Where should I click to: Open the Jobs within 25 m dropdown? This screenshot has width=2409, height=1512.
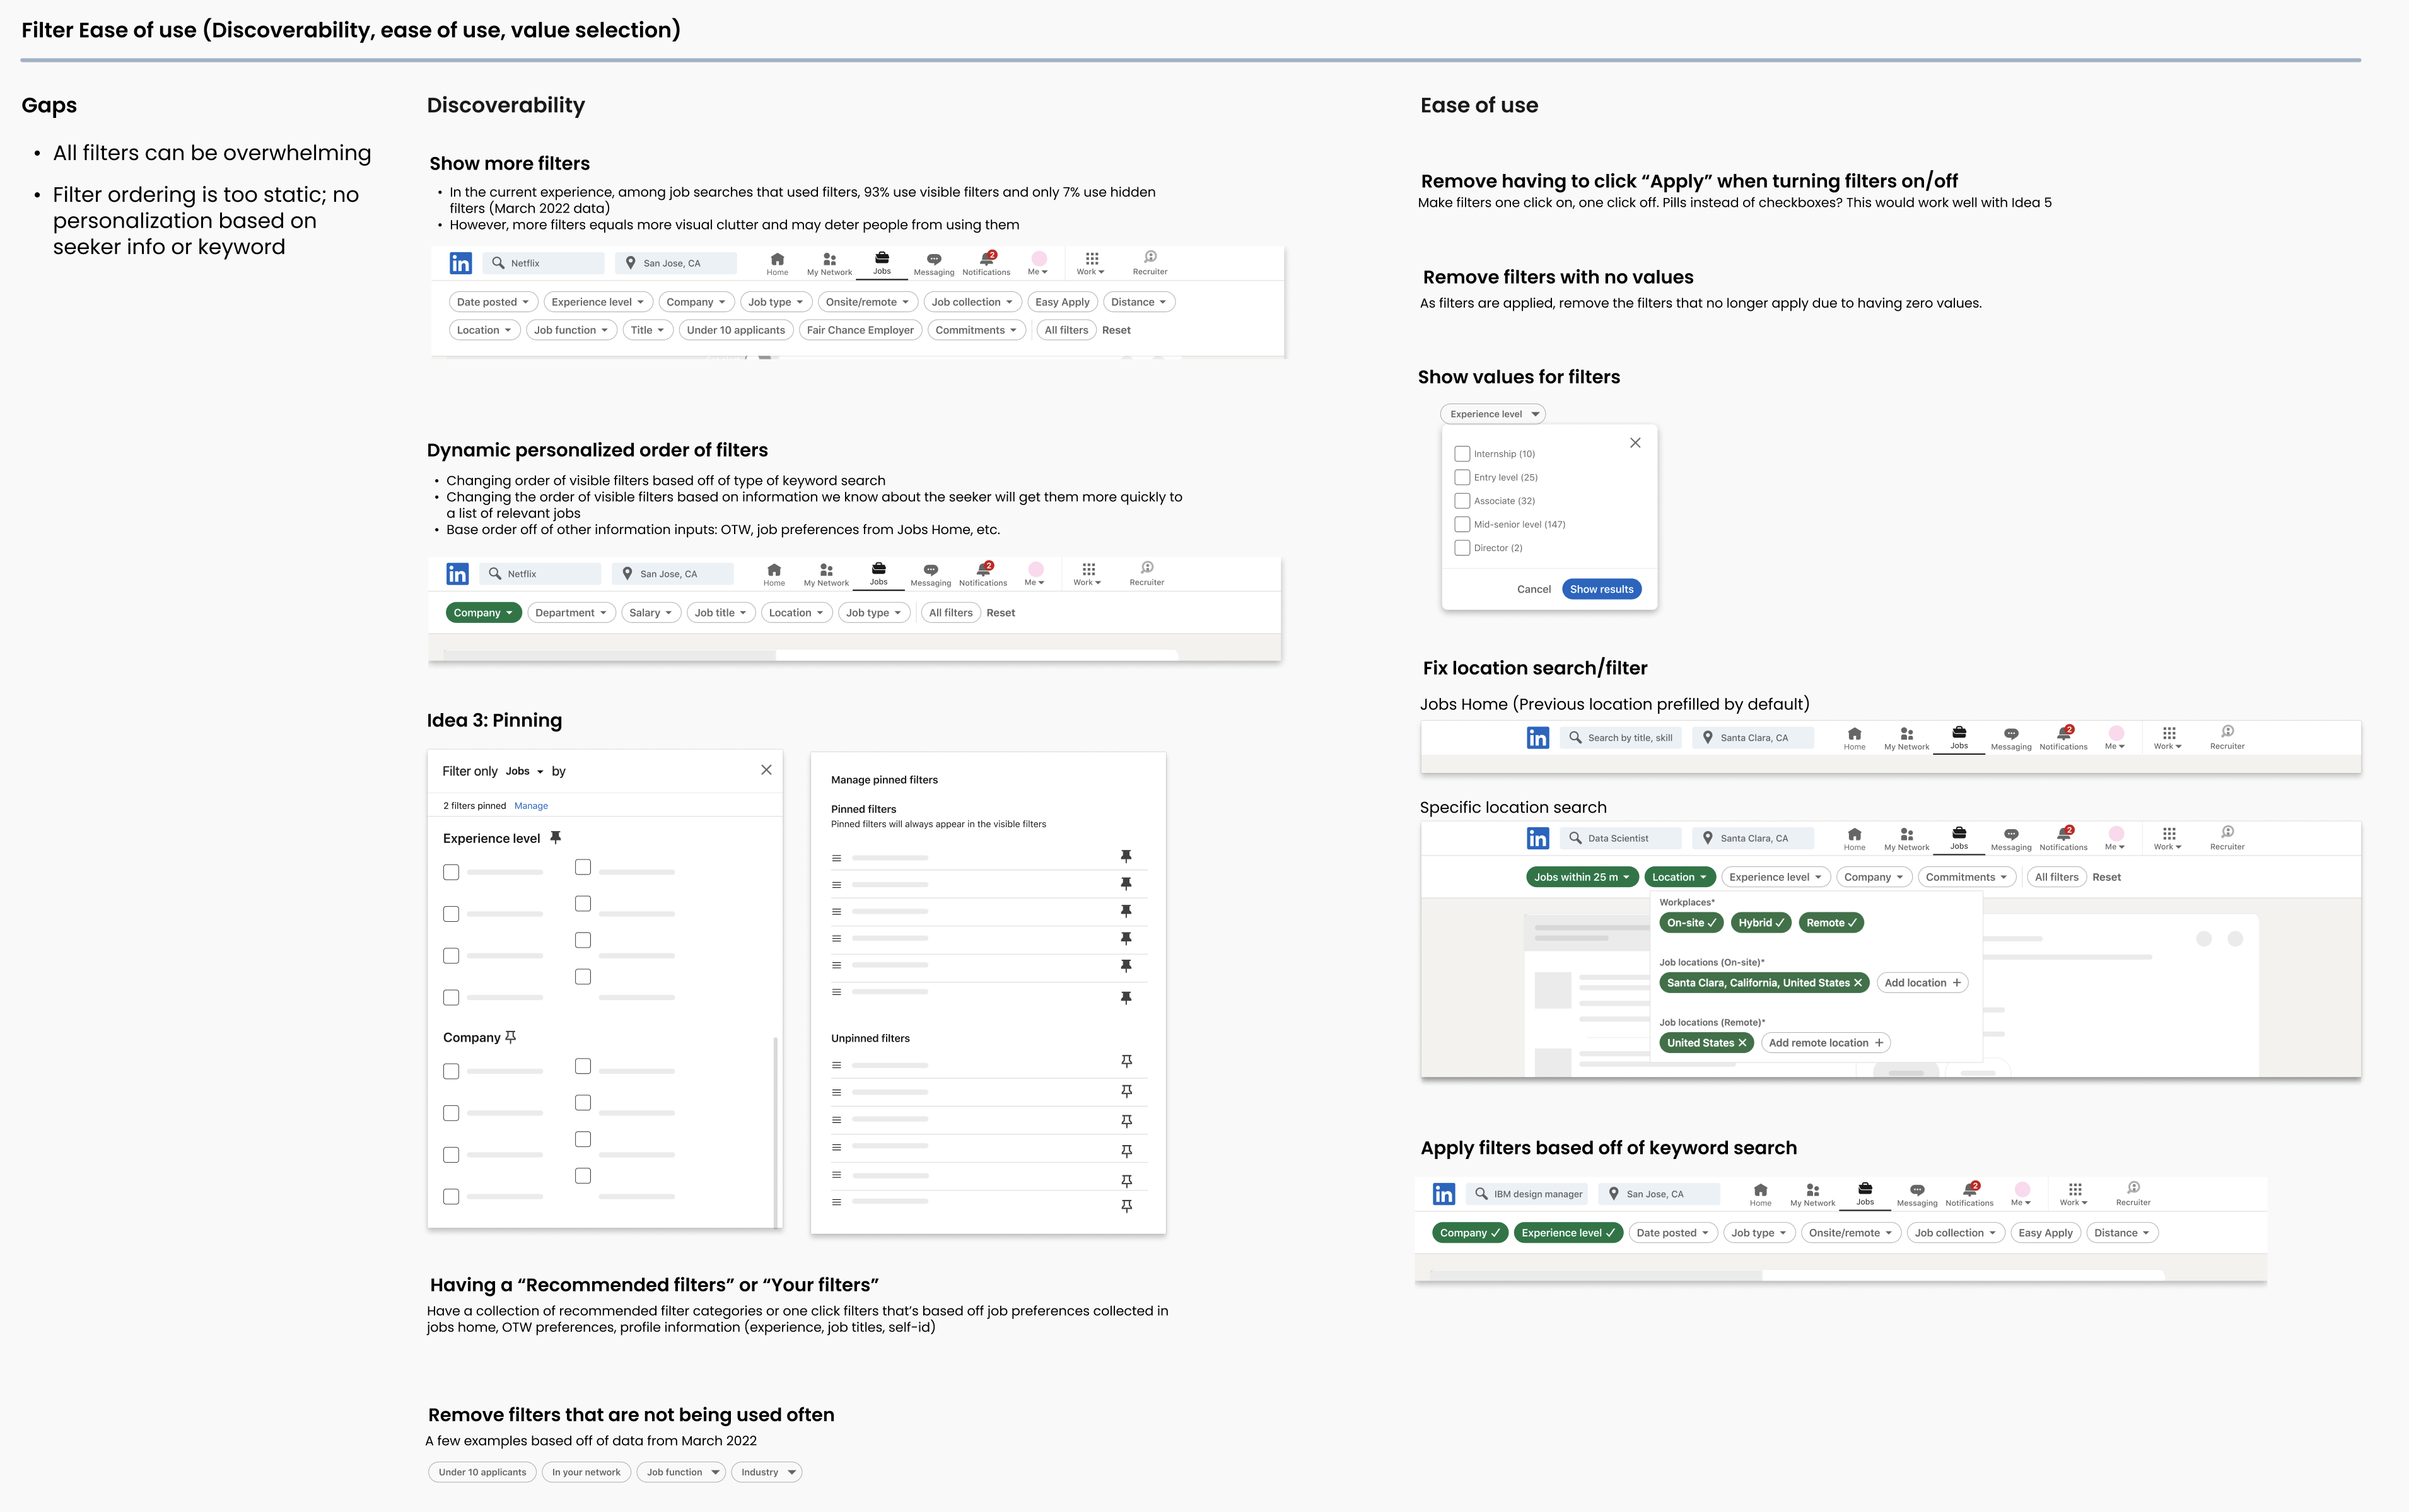1582,877
